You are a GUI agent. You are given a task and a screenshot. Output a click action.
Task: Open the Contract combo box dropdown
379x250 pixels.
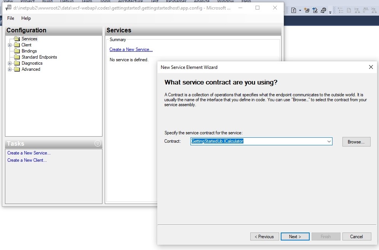[x=328, y=142]
